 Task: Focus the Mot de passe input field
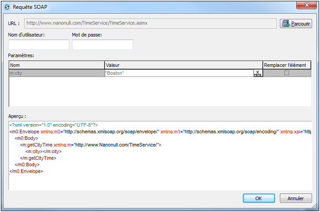[x=103, y=44]
